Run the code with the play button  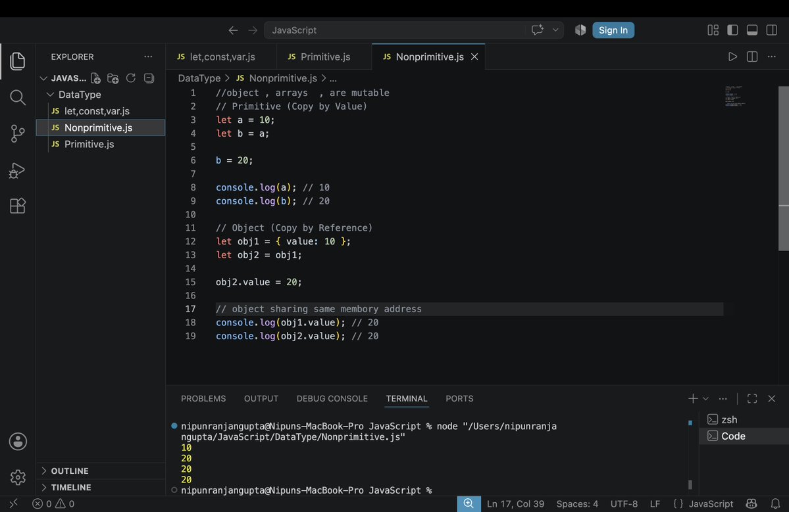pos(732,57)
